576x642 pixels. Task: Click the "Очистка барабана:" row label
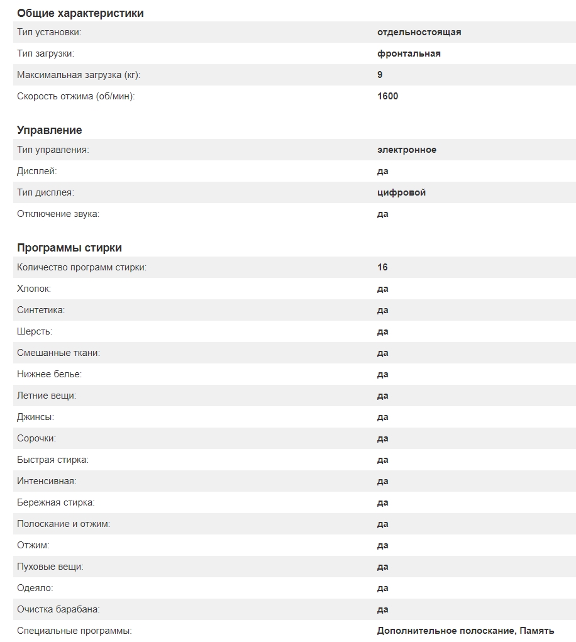click(x=58, y=609)
